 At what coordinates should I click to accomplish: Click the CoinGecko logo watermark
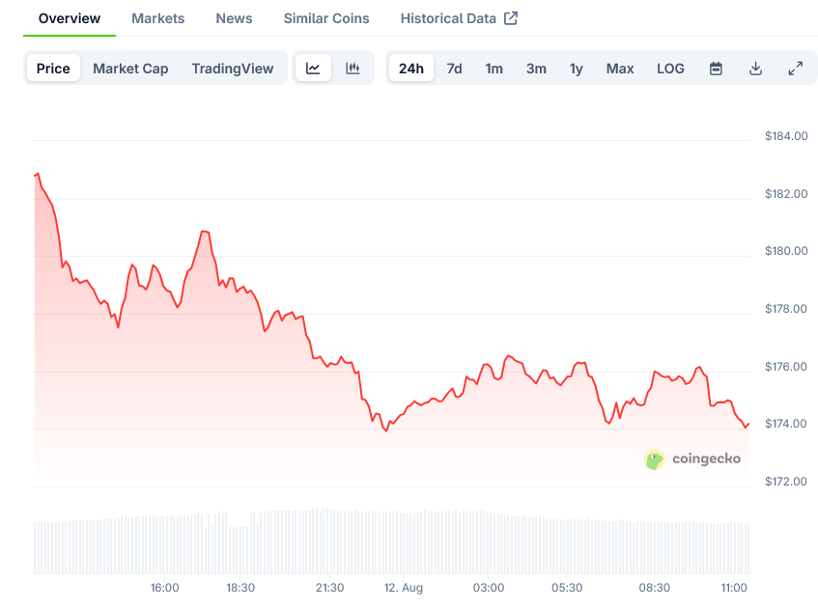(692, 458)
